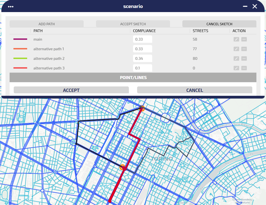
Task: Select the main path magenta color swatch
Action: pos(20,39)
